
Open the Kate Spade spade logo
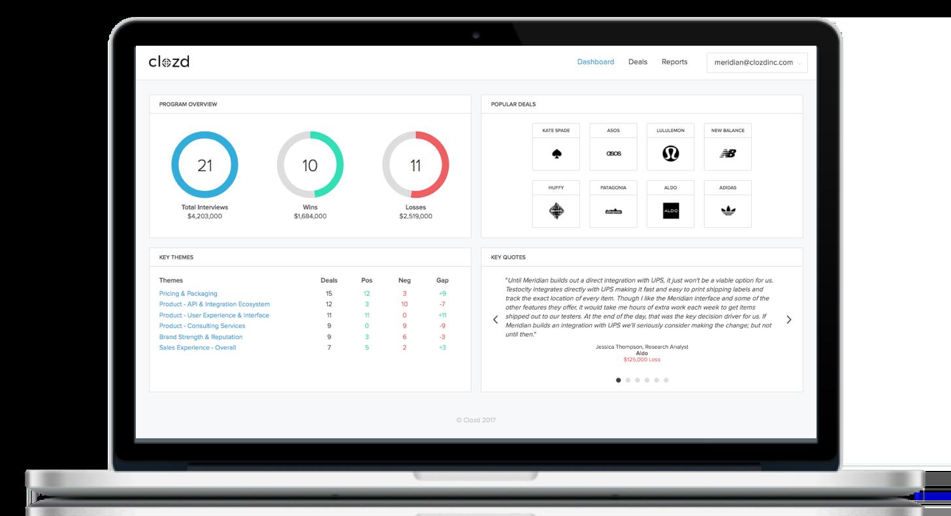coord(556,154)
